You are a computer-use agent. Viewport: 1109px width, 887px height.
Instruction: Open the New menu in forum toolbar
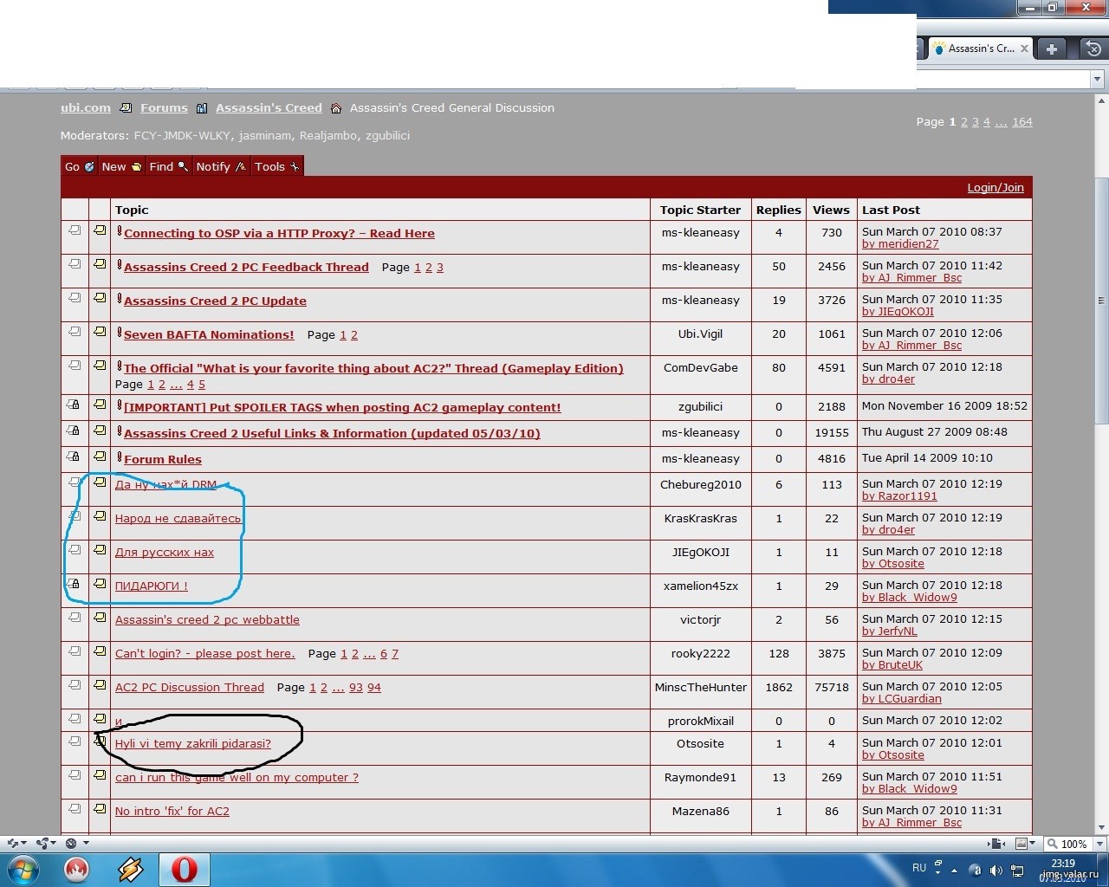point(121,166)
